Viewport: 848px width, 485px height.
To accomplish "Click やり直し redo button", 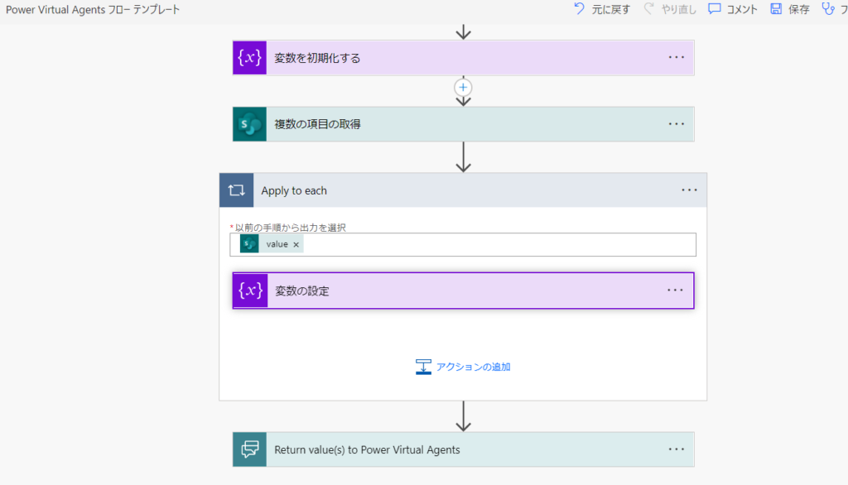I will (x=669, y=9).
